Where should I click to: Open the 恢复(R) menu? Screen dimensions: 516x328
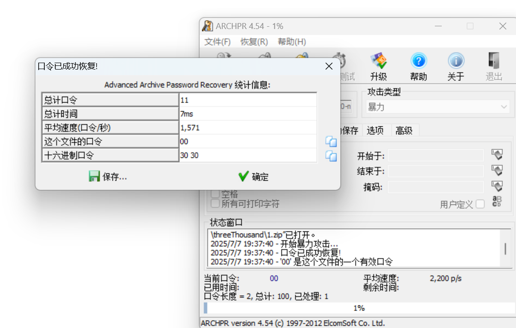[254, 42]
